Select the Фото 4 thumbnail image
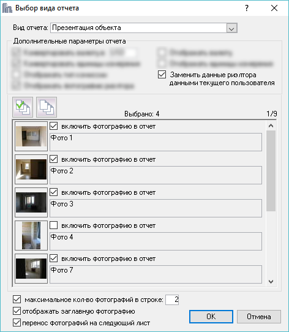This screenshot has height=332, width=289. pos(31,235)
